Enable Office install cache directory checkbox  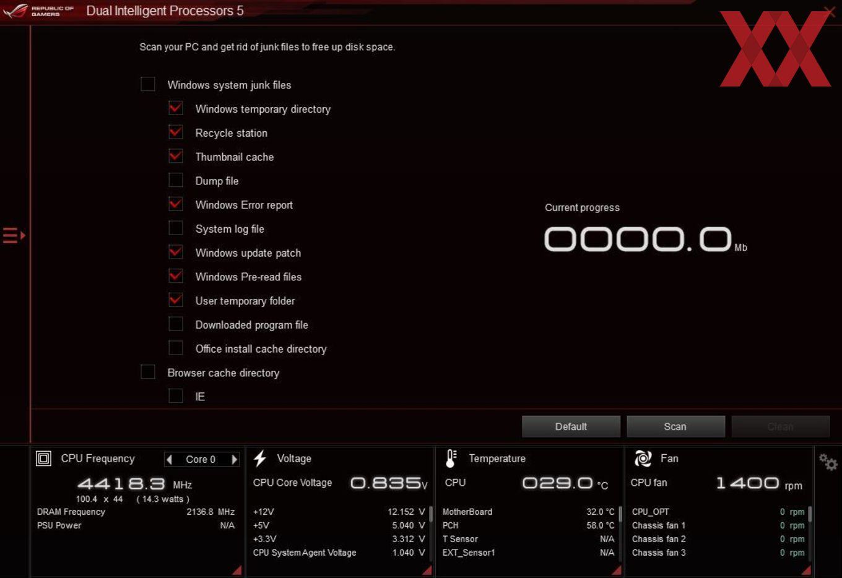176,348
